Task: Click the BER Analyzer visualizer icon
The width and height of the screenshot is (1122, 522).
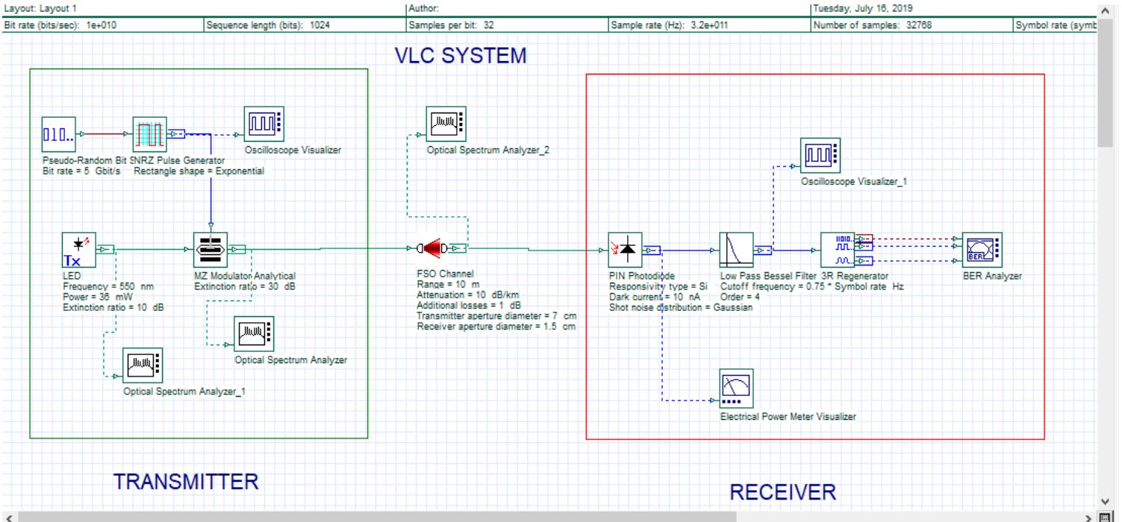Action: coord(982,250)
